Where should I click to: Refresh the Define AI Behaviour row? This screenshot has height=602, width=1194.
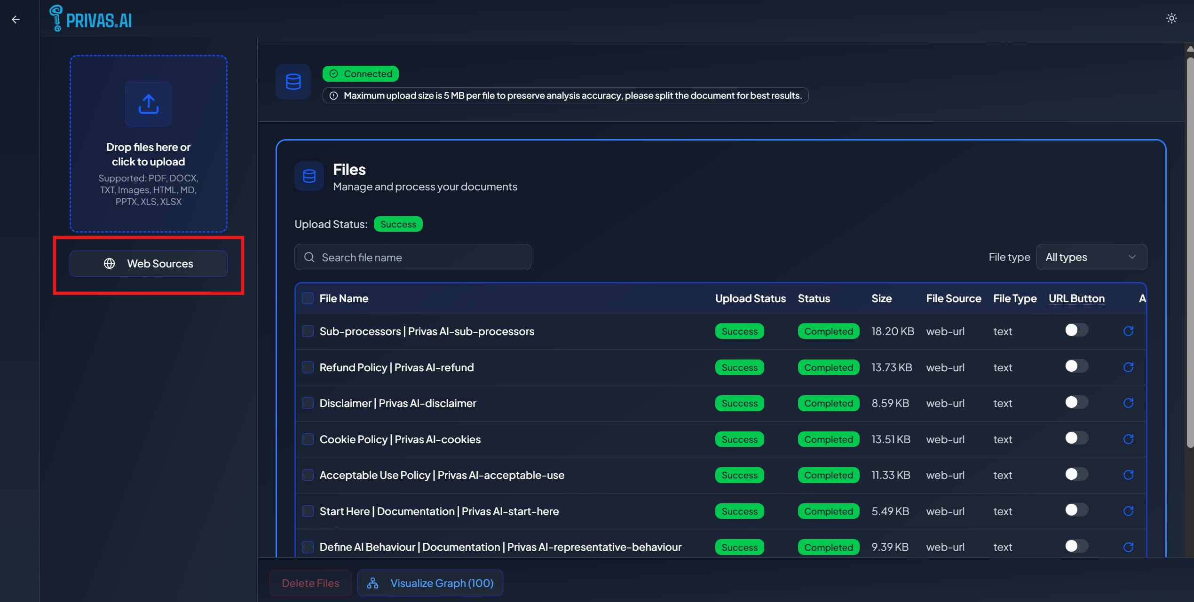point(1128,547)
